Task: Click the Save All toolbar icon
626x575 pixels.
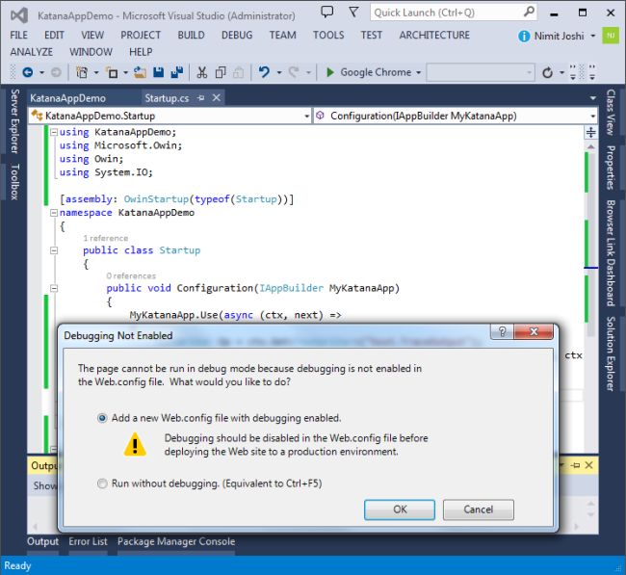Action: pos(176,72)
